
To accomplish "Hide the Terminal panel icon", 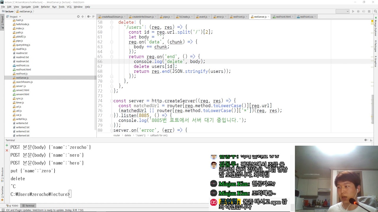I will click(x=371, y=140).
